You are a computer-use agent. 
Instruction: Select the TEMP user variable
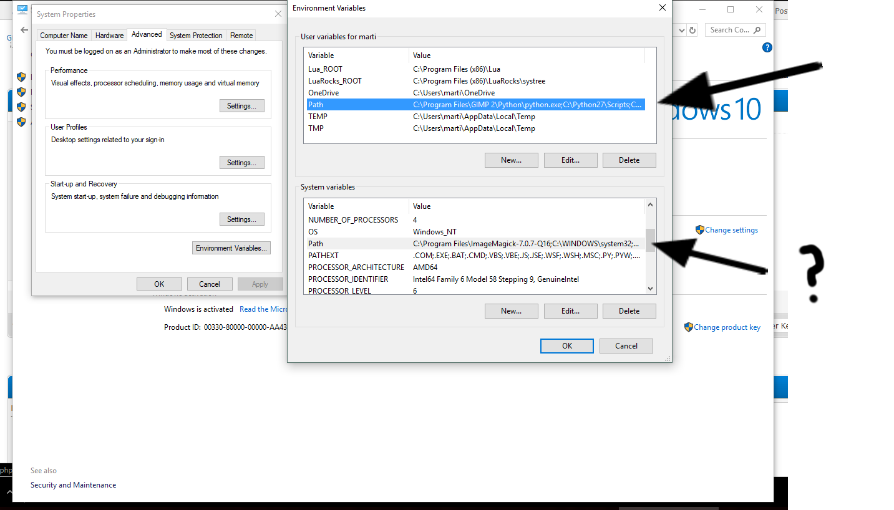(x=475, y=117)
